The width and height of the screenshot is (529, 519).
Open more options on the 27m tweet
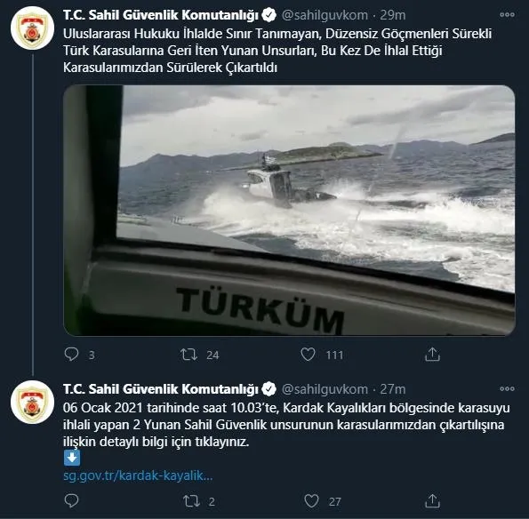tap(507, 389)
